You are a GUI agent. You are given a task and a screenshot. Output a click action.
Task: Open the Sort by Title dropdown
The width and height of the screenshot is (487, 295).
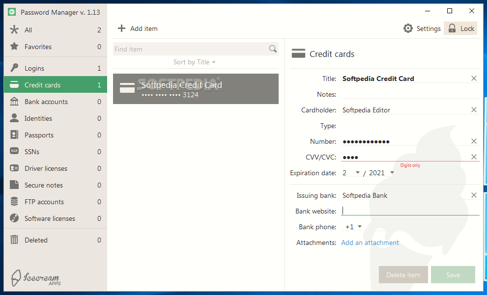(x=194, y=62)
